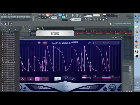Adjust the pink AMP slider
This screenshot has height=105, width=140.
click(x=106, y=78)
